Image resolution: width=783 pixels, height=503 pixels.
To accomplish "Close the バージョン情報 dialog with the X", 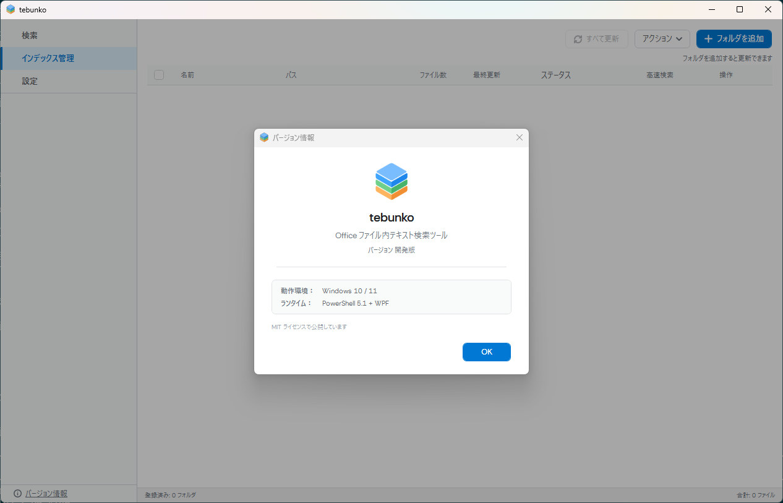I will tap(520, 137).
